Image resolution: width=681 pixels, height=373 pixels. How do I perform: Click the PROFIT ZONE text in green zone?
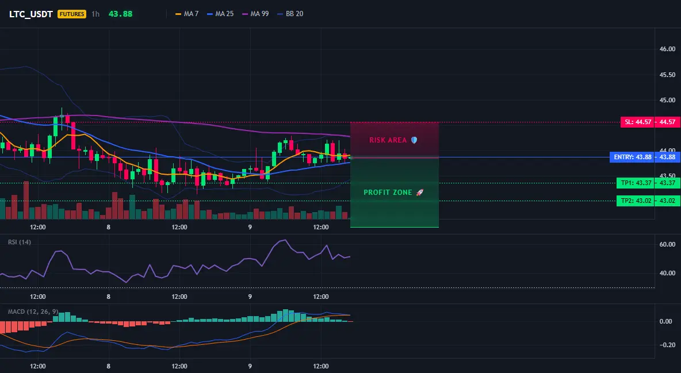tap(388, 193)
